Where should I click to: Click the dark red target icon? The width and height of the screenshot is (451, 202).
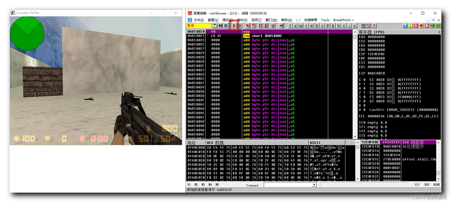427,26
